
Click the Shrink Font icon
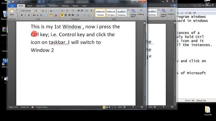click(46, 11)
